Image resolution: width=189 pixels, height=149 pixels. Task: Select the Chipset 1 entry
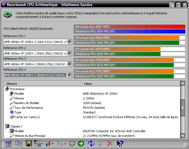click(x=16, y=126)
